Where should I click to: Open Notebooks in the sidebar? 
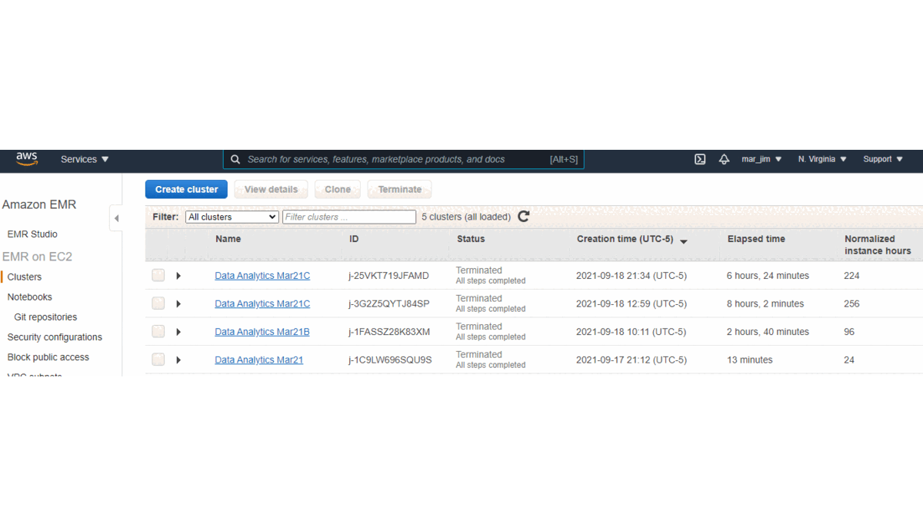point(30,297)
